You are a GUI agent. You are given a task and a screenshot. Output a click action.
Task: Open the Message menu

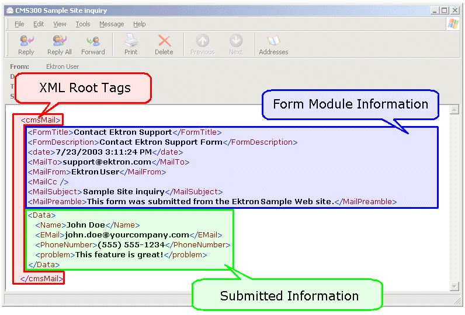[x=112, y=24]
